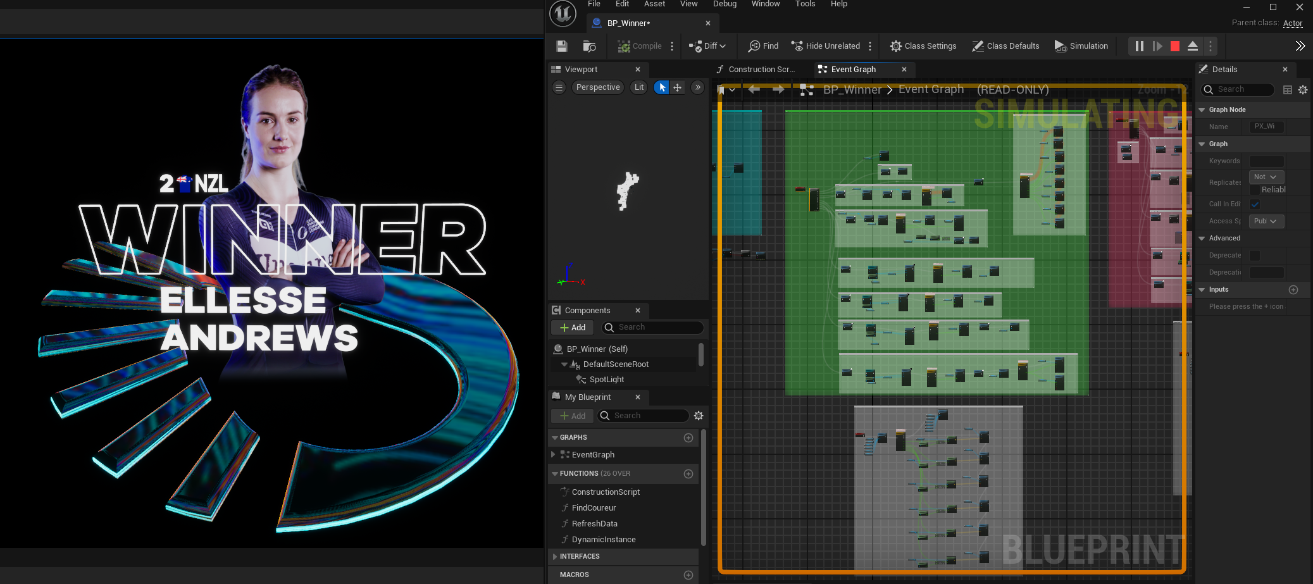Open Class Defaults

click(1005, 46)
